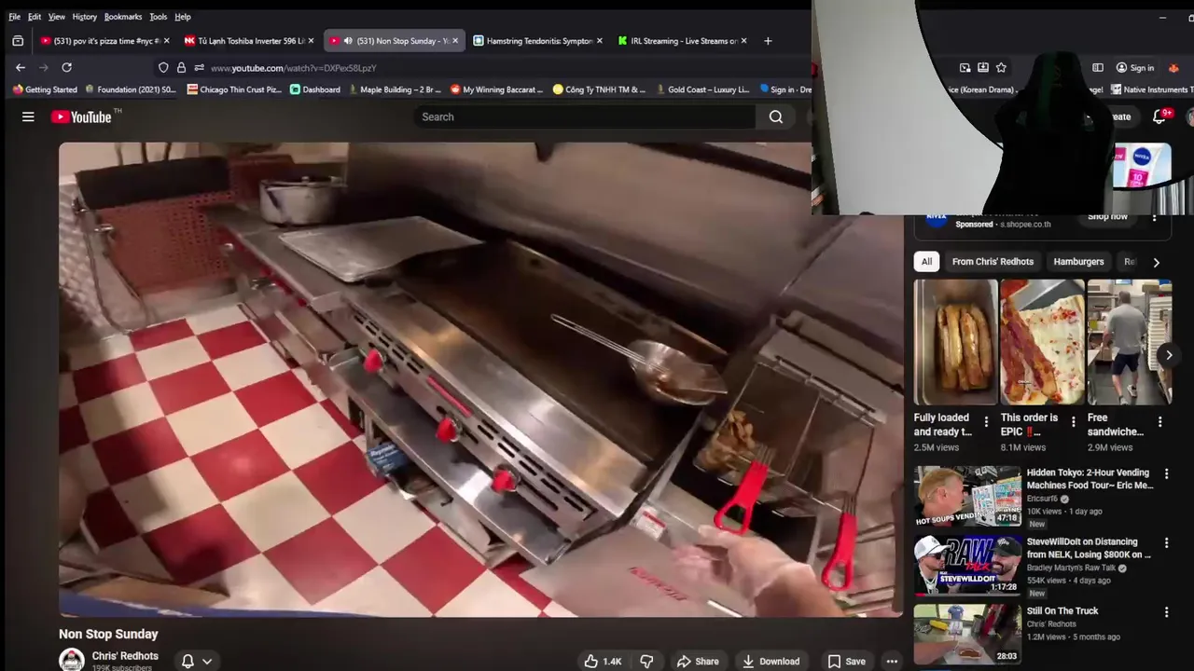
Task: Click the tracking protection shield icon
Action: point(163,68)
